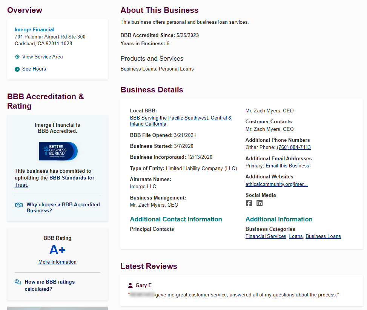Click Business Loans, Personal Loans services text
Viewport: 367px width, 310px height.
(157, 69)
